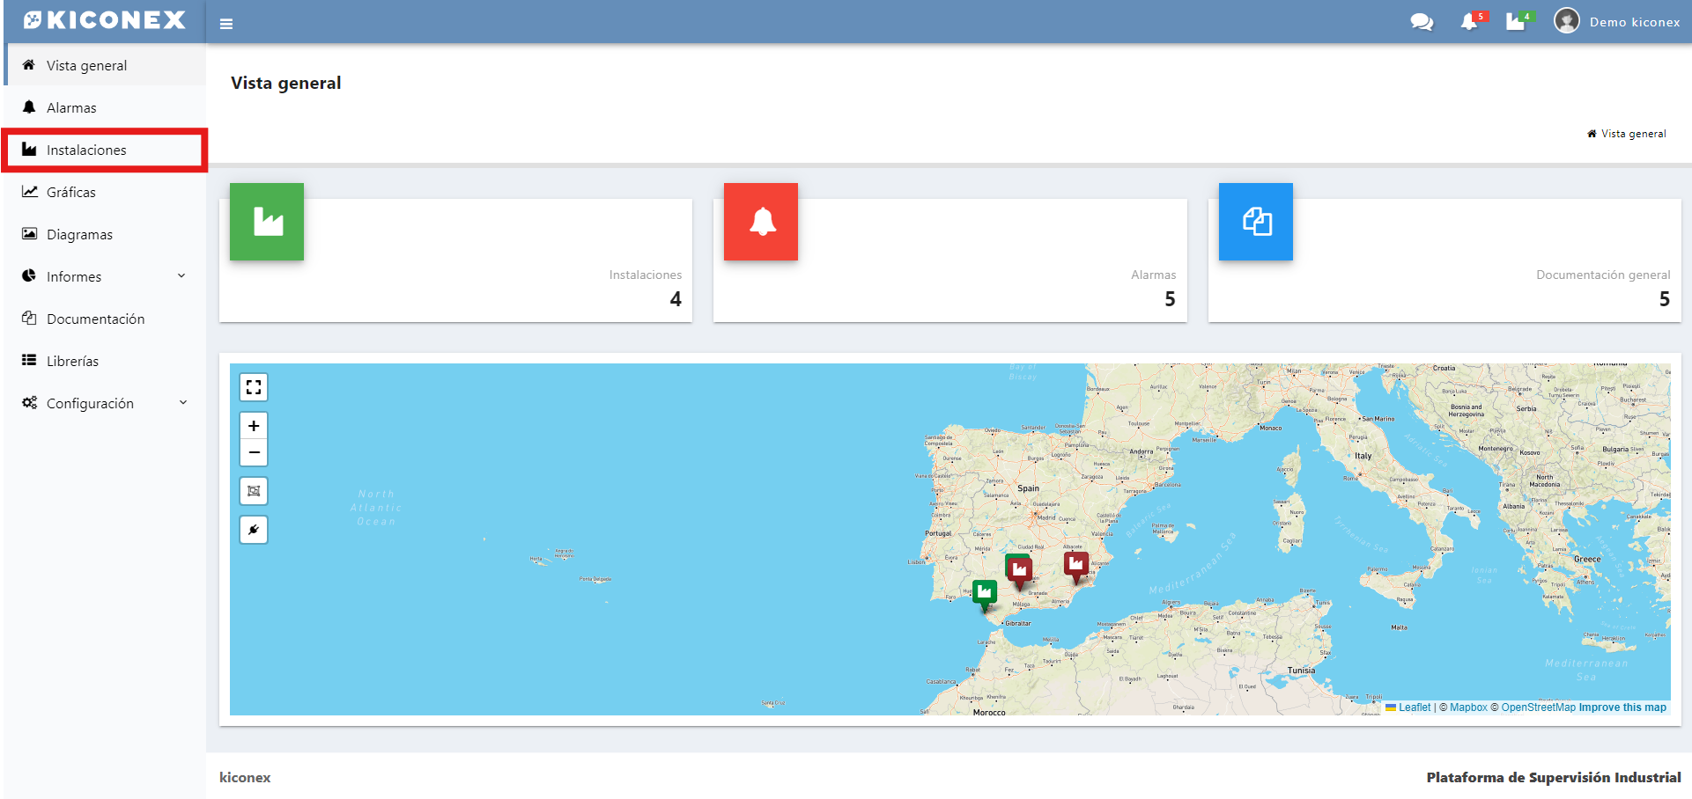
Task: Click the Demo kiconex user avatar
Action: coord(1566,21)
